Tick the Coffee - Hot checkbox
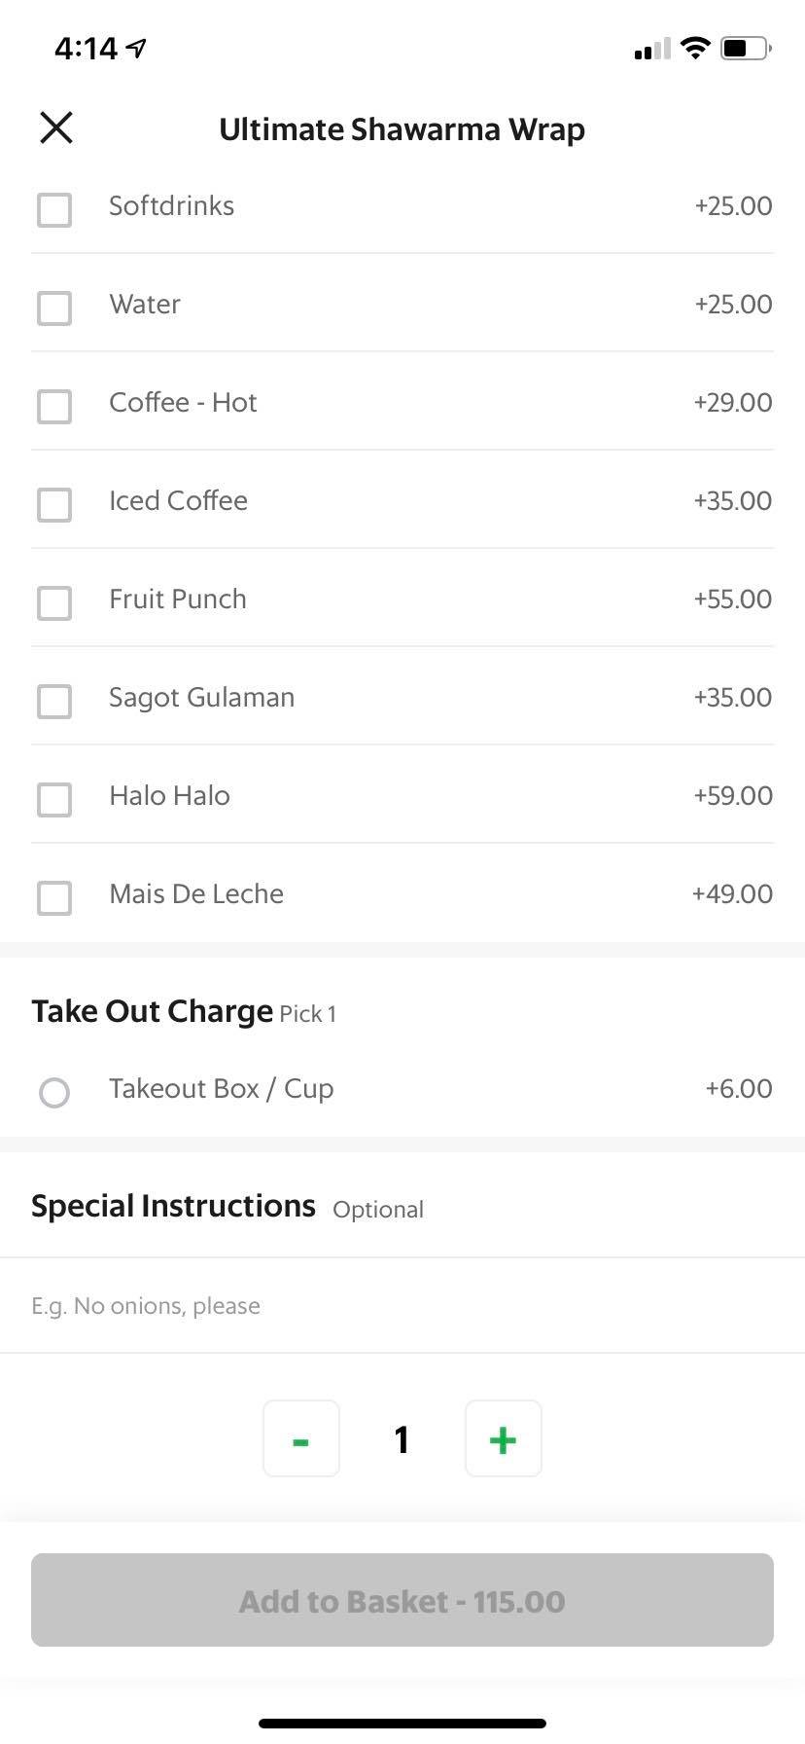 (54, 406)
